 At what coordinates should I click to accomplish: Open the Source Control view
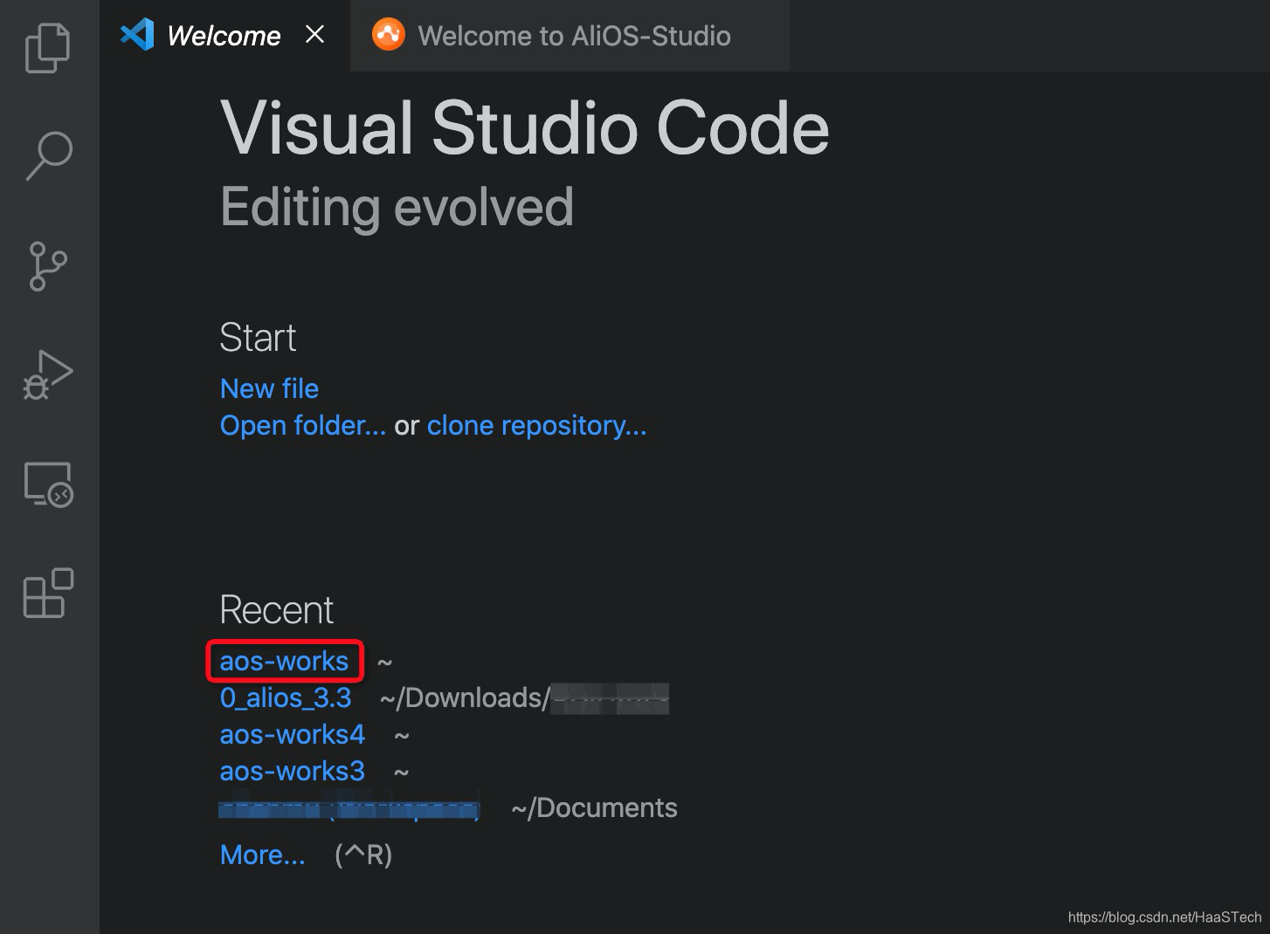[x=48, y=266]
